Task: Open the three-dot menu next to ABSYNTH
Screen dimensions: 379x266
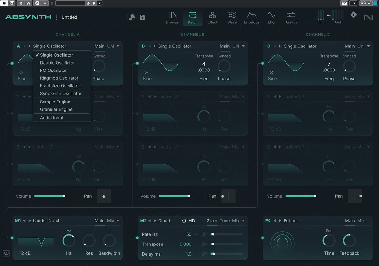Action: click(57, 17)
